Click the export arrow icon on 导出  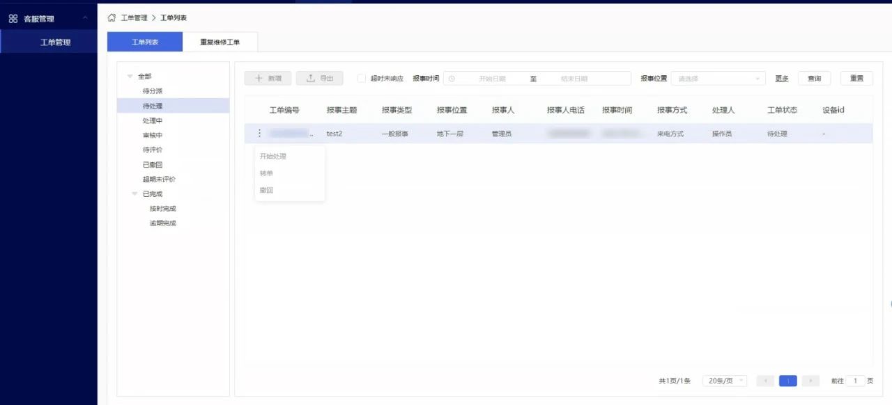click(309, 78)
